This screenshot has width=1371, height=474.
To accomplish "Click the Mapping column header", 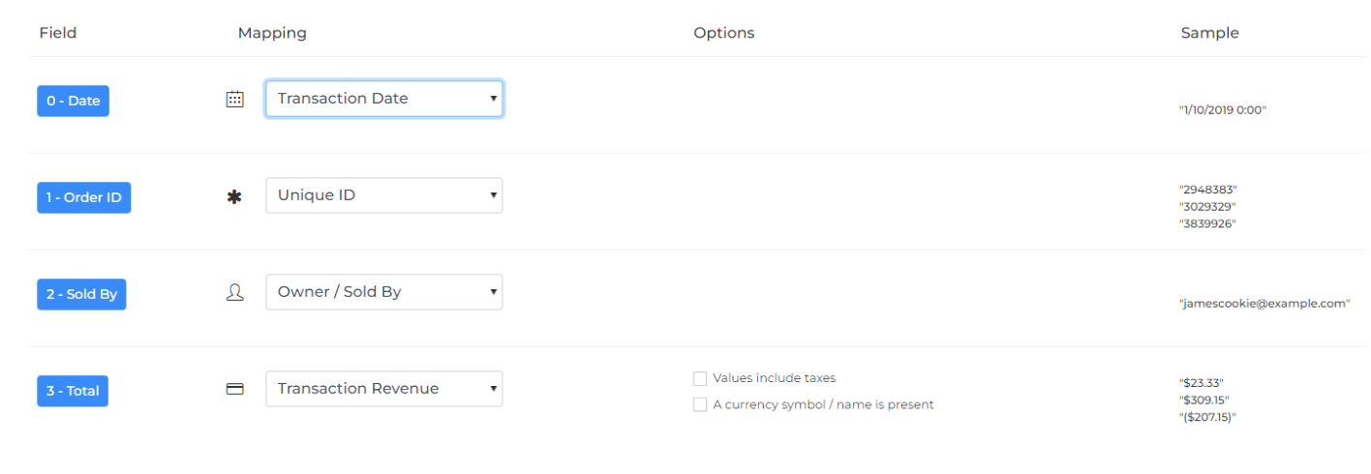I will [272, 33].
